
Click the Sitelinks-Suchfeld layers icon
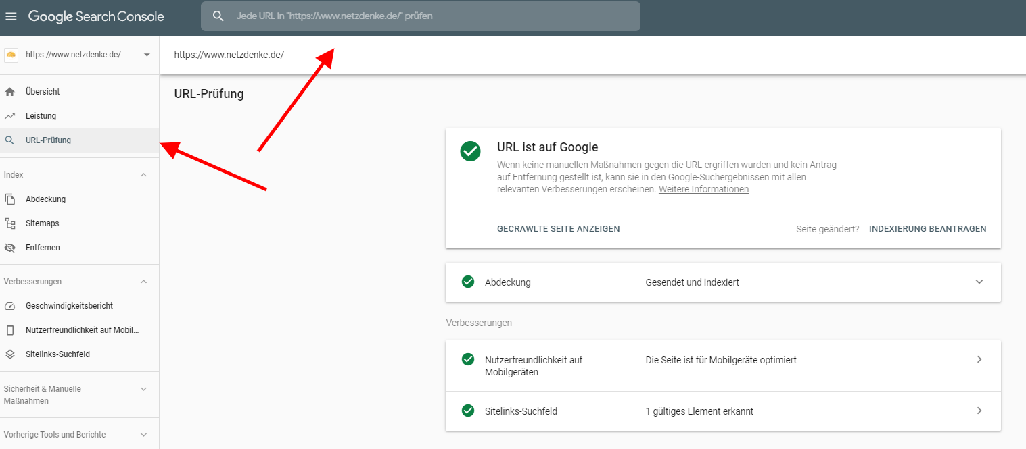click(9, 354)
